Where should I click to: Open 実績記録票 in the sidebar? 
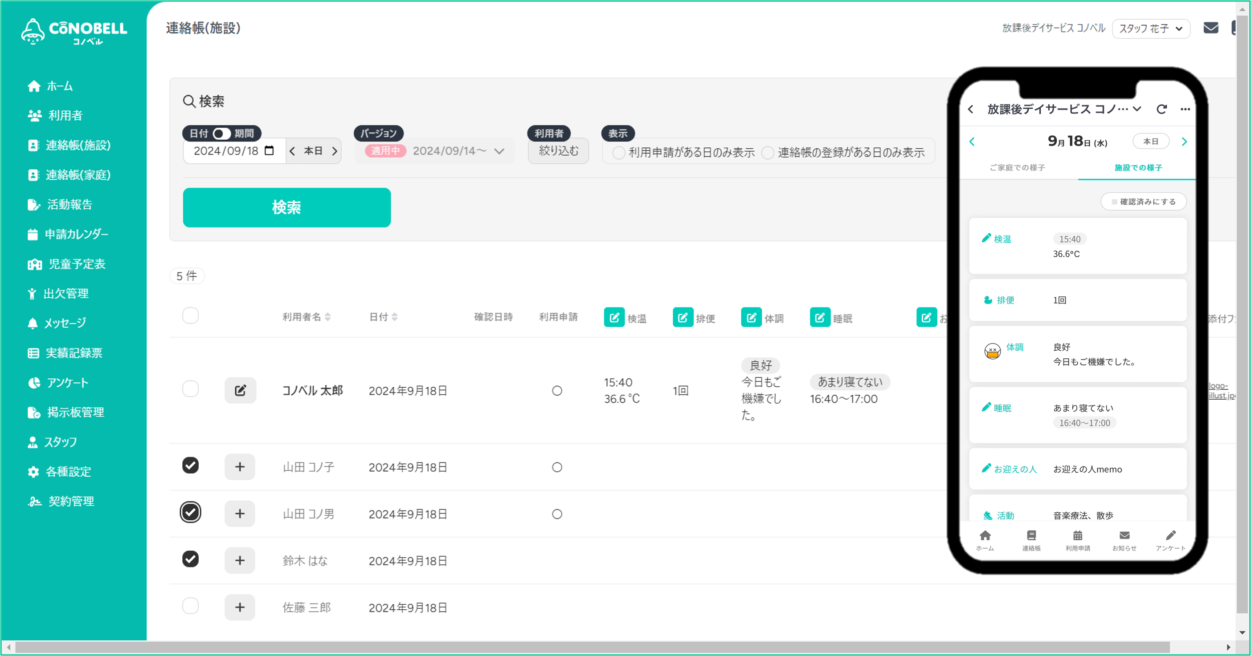[65, 353]
